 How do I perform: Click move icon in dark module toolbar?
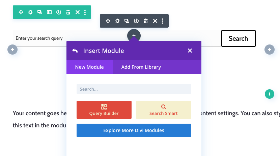(108, 21)
